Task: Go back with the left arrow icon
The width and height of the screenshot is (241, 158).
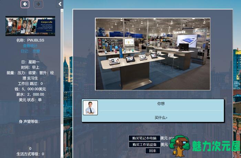Action: pyautogui.click(x=25, y=4)
